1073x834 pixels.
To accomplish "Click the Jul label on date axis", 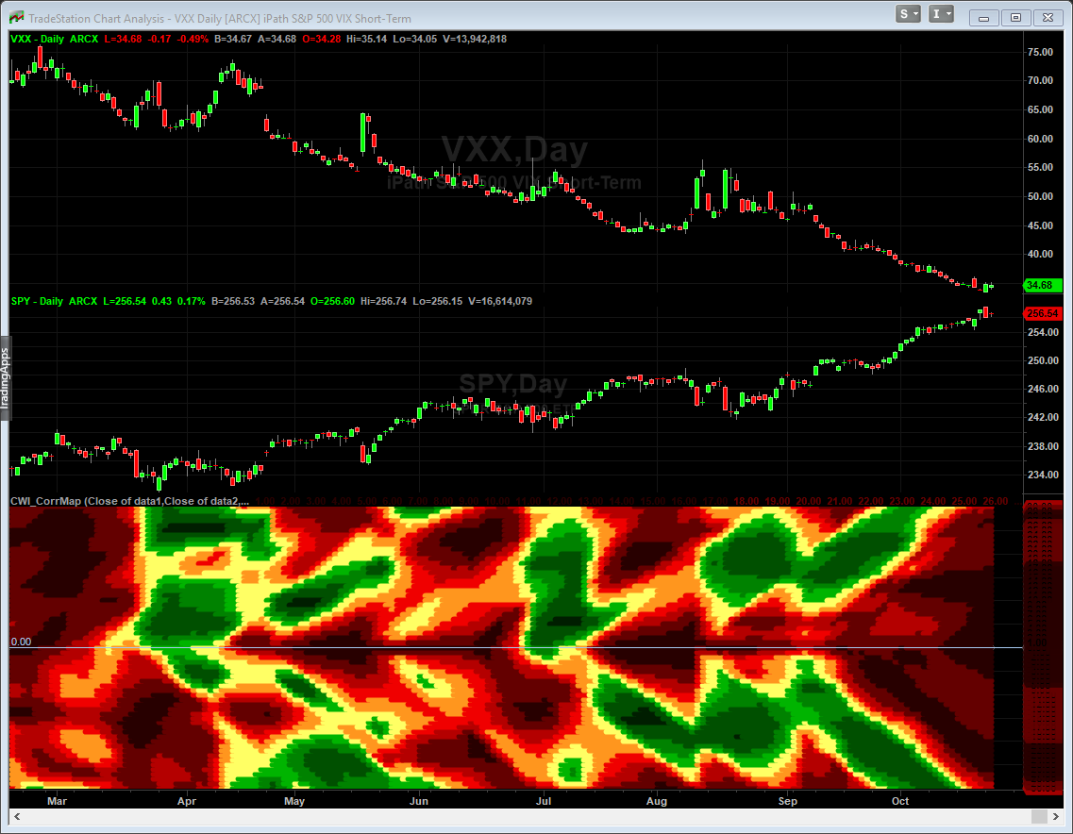I will click(x=544, y=801).
